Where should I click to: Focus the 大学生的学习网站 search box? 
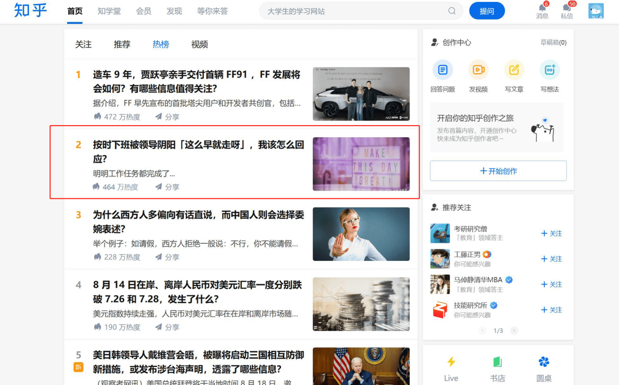point(361,11)
